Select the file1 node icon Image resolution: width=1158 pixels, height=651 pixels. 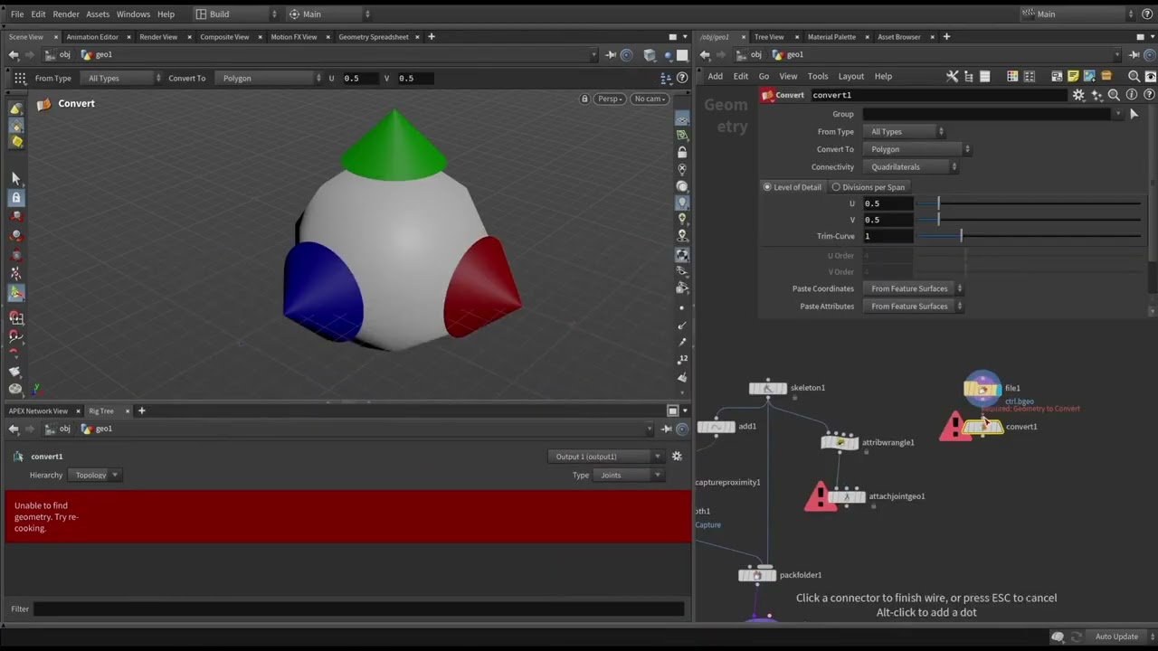(982, 389)
